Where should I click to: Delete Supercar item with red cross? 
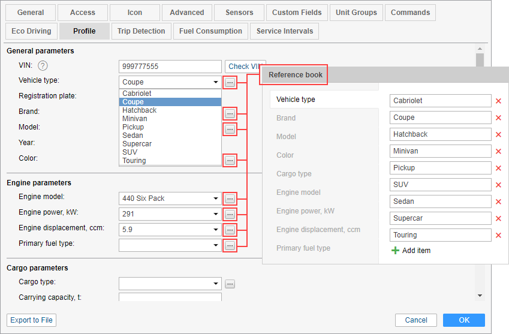[499, 218]
